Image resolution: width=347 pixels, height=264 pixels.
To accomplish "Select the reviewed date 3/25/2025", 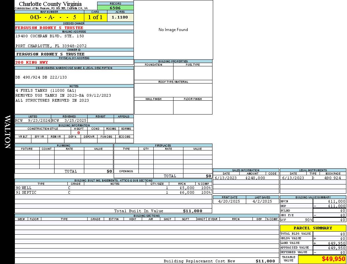I will click(x=75, y=120).
